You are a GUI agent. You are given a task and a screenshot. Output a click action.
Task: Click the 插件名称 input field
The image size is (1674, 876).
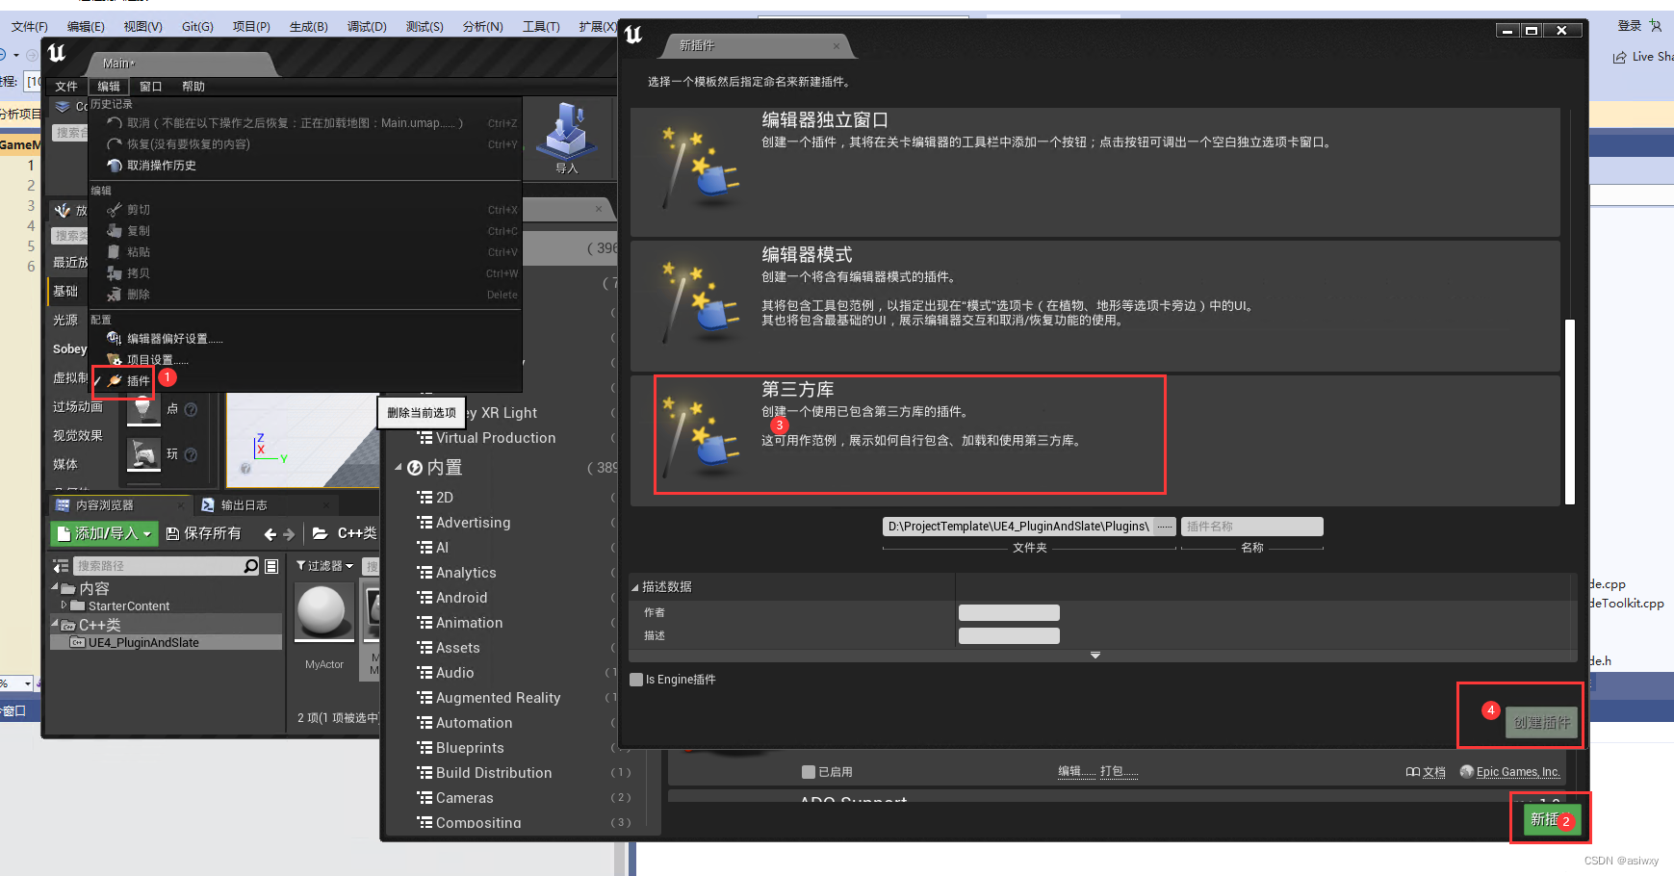tap(1251, 527)
